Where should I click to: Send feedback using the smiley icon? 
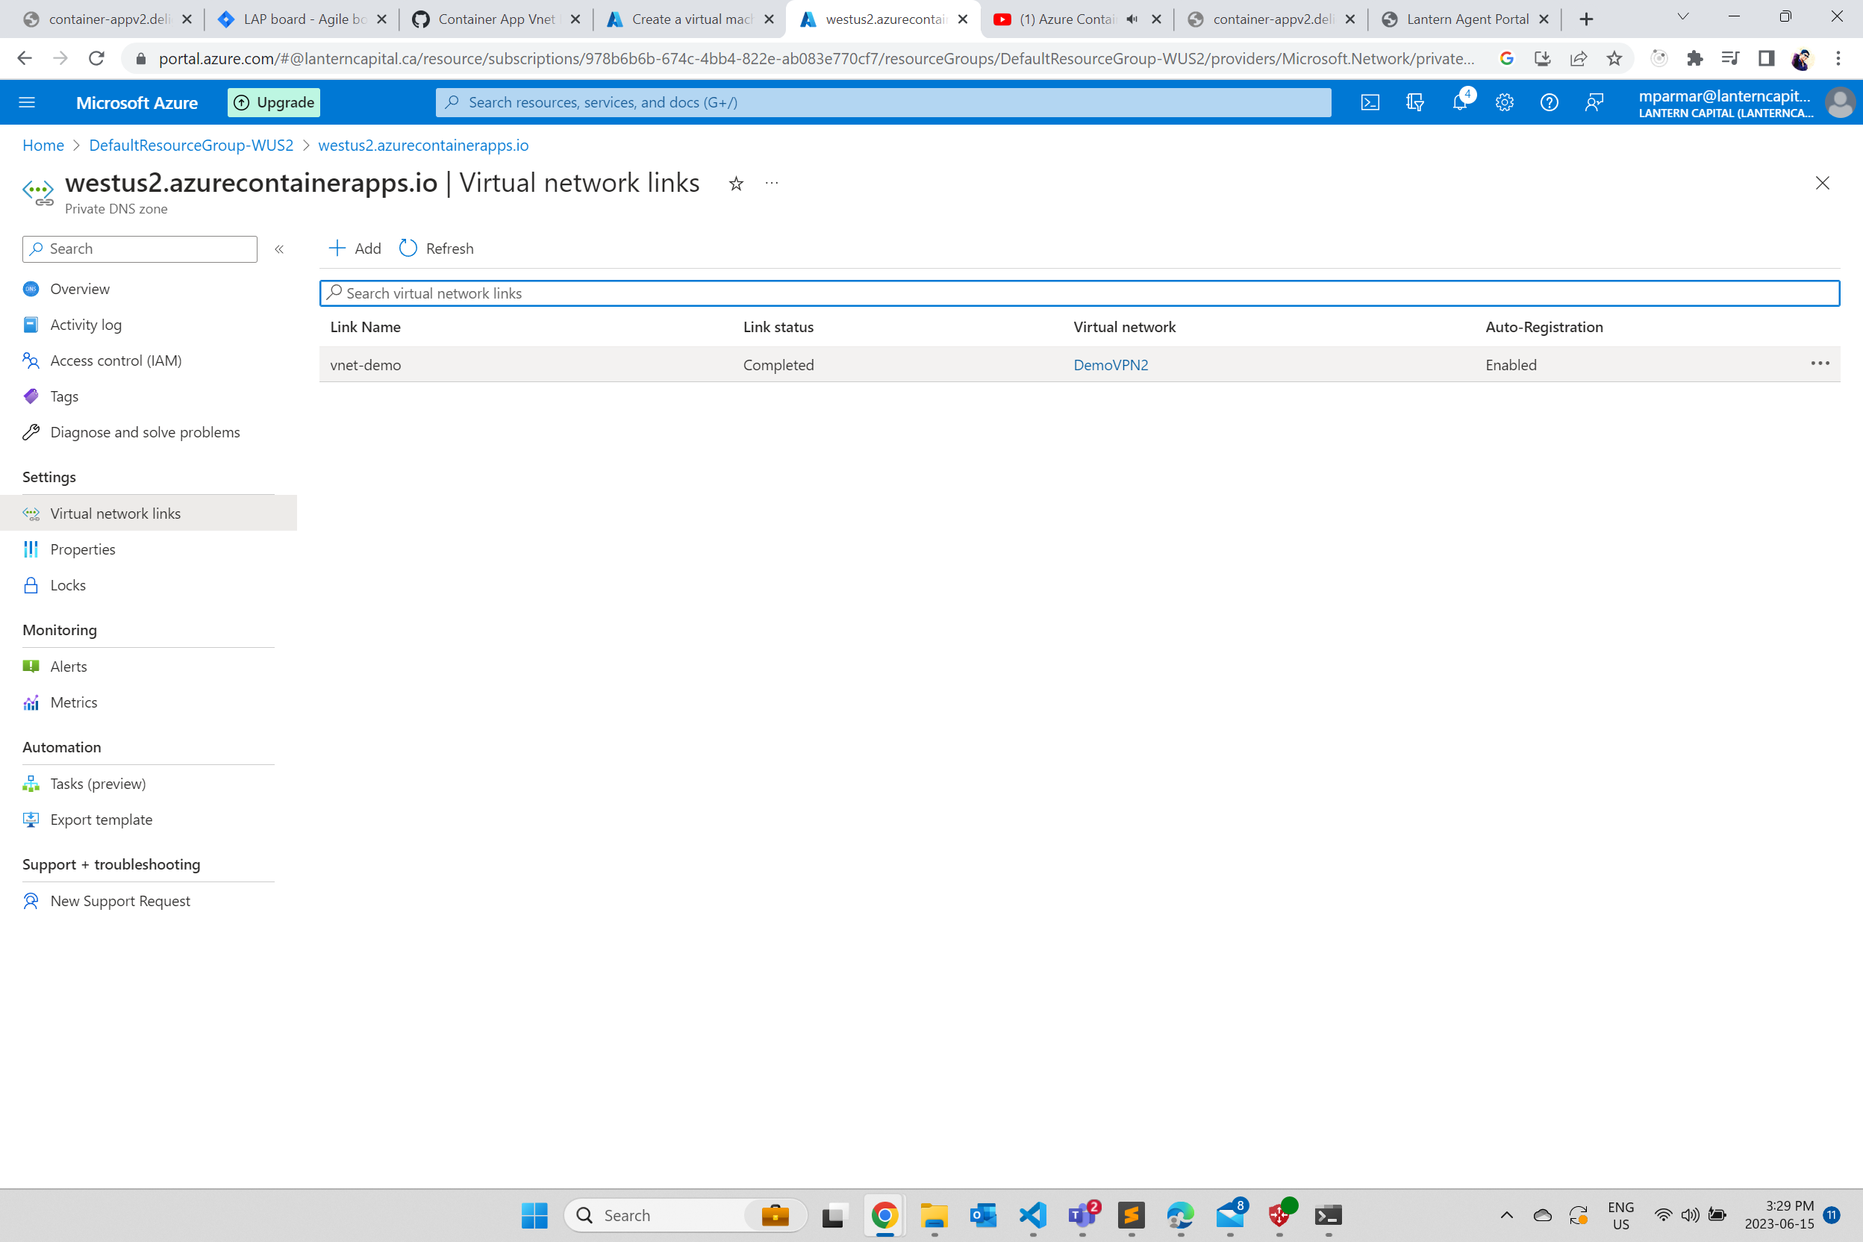(x=1594, y=102)
